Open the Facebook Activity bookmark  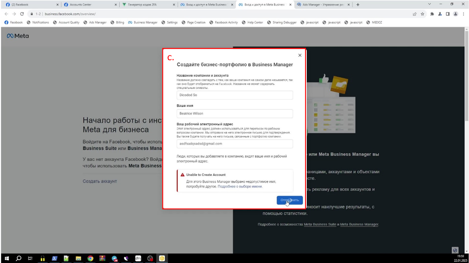coord(224,22)
